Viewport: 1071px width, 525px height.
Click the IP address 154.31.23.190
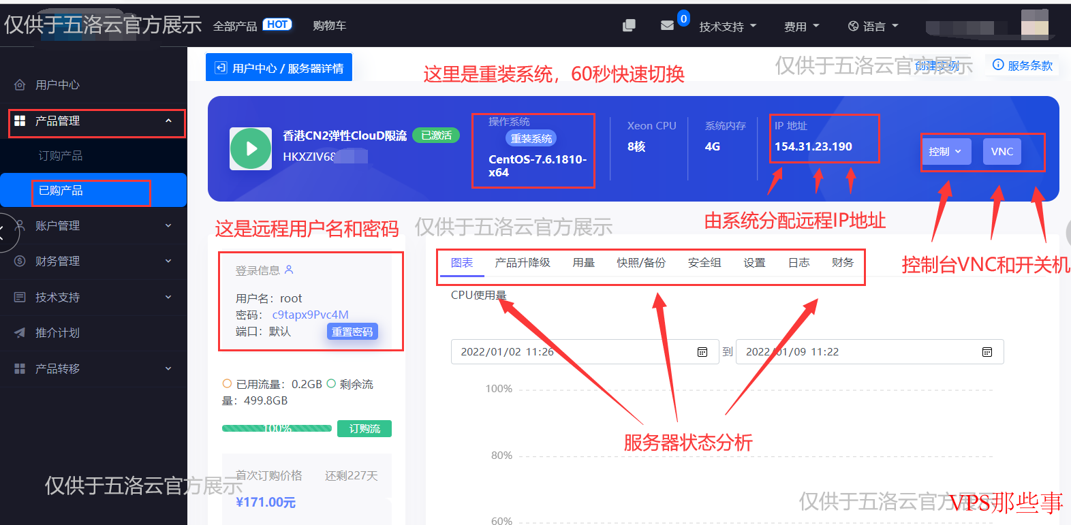[x=813, y=146]
